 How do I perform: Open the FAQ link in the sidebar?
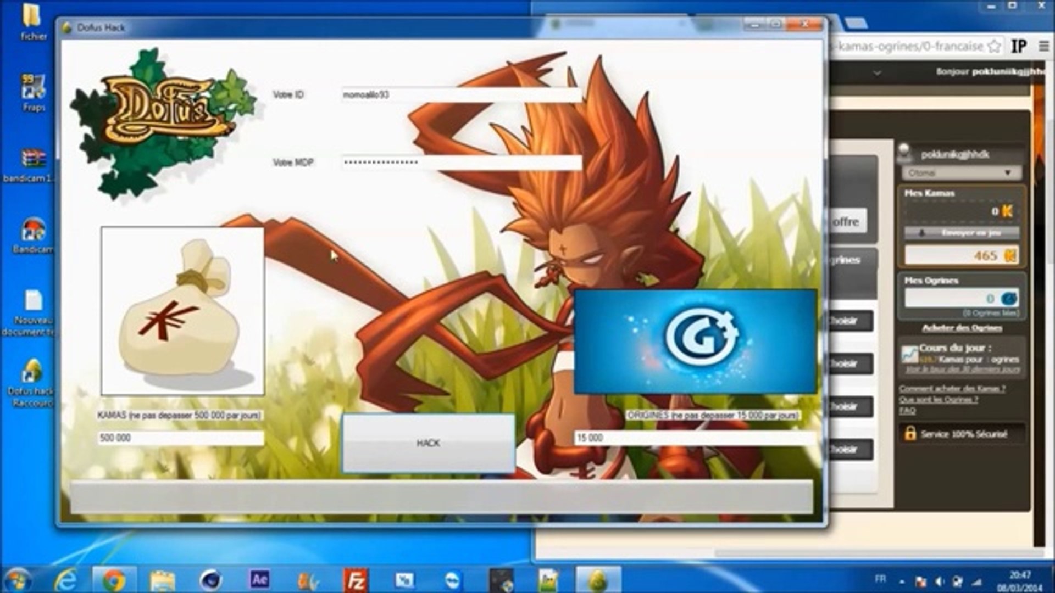point(907,410)
